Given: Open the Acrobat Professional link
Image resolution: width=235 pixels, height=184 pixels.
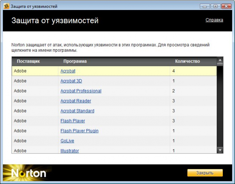Looking at the screenshot, I should [x=81, y=91].
